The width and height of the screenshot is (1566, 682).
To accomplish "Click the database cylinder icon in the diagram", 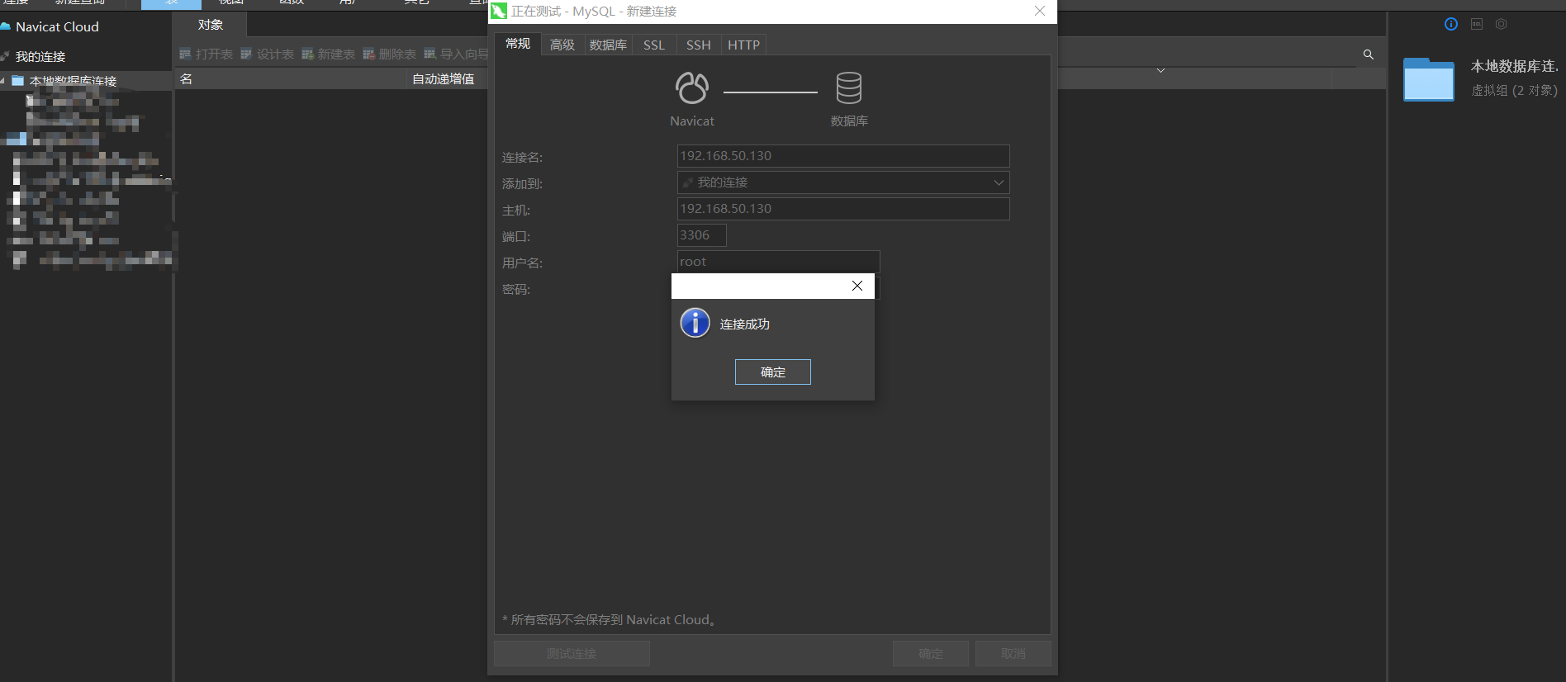I will 849,88.
